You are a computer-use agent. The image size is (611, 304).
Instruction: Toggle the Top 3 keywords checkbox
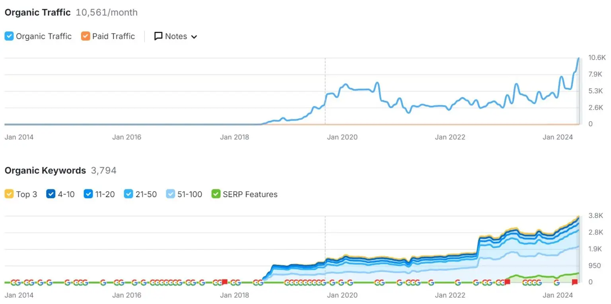click(x=9, y=194)
